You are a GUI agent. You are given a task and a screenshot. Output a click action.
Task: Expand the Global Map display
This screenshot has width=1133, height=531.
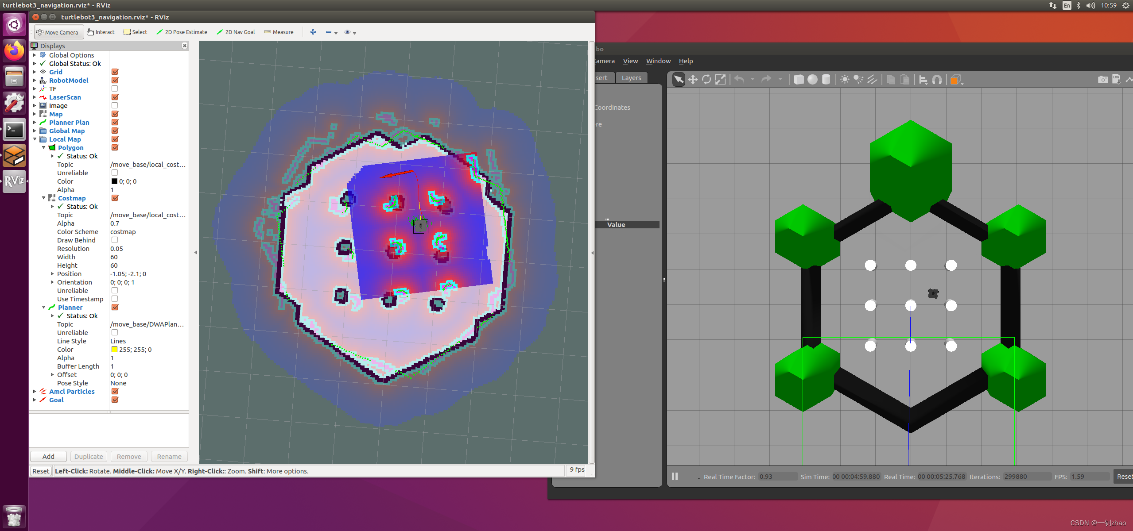tap(35, 131)
